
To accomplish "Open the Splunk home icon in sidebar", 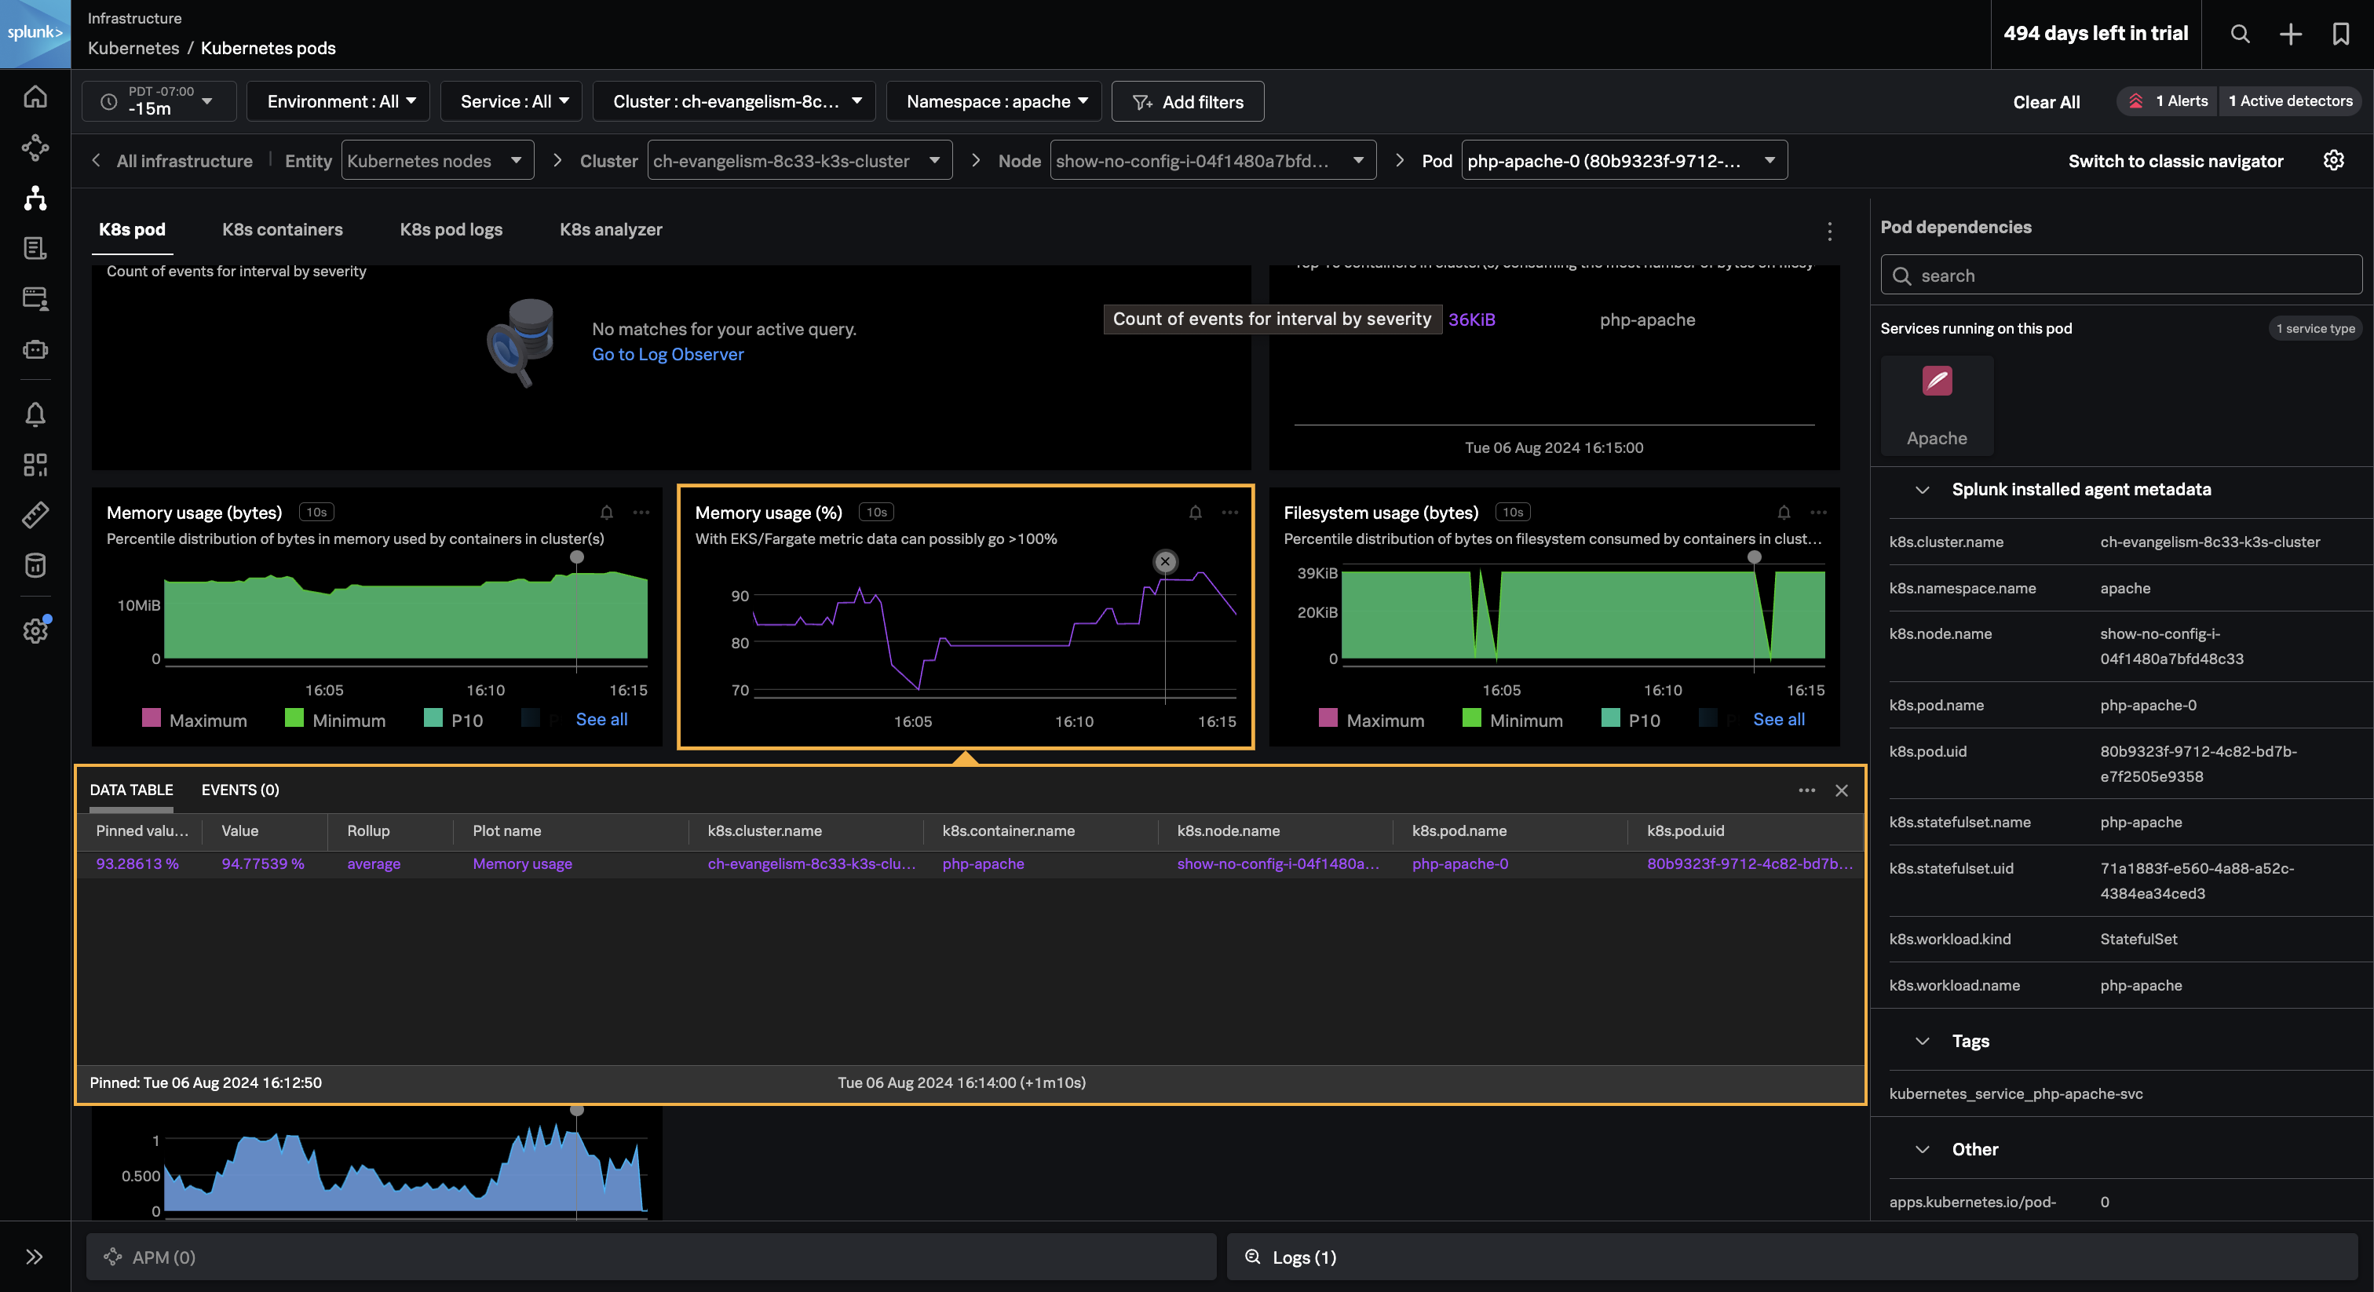I will (35, 96).
